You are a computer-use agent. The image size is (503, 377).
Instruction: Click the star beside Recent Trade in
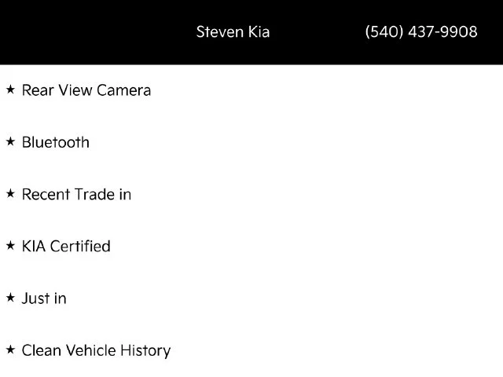[x=10, y=194]
